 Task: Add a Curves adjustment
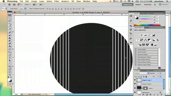pos(149,35)
